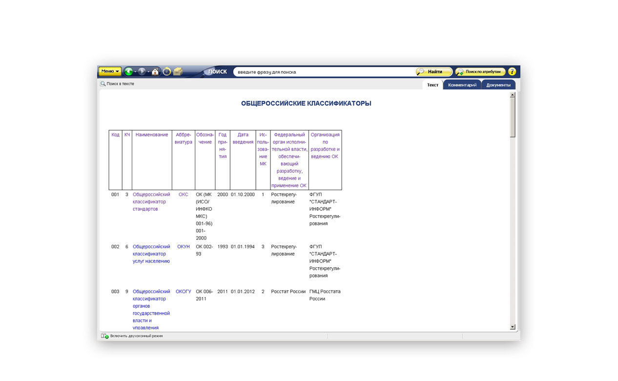Select the date 01.01.2012

point(243,291)
